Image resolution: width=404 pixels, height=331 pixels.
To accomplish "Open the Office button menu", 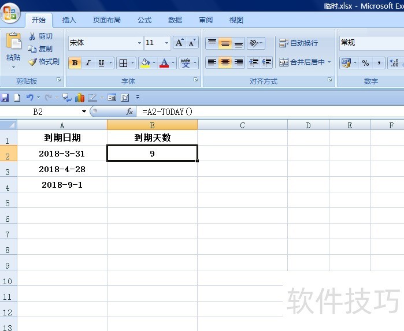I will 10,13.
